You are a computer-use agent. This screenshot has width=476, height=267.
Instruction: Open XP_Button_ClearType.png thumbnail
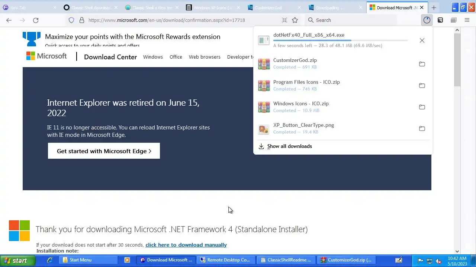coord(264,129)
